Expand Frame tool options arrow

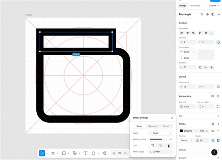(58, 153)
